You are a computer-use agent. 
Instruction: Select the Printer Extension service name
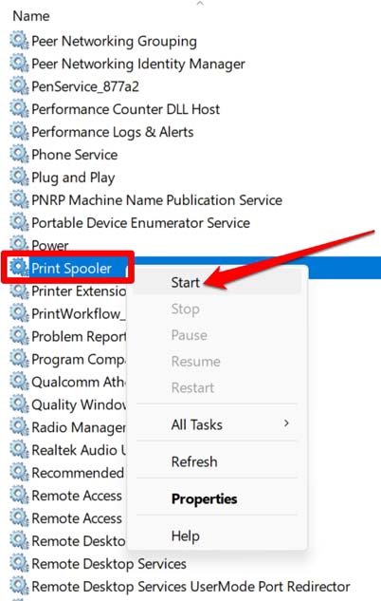[x=79, y=291]
